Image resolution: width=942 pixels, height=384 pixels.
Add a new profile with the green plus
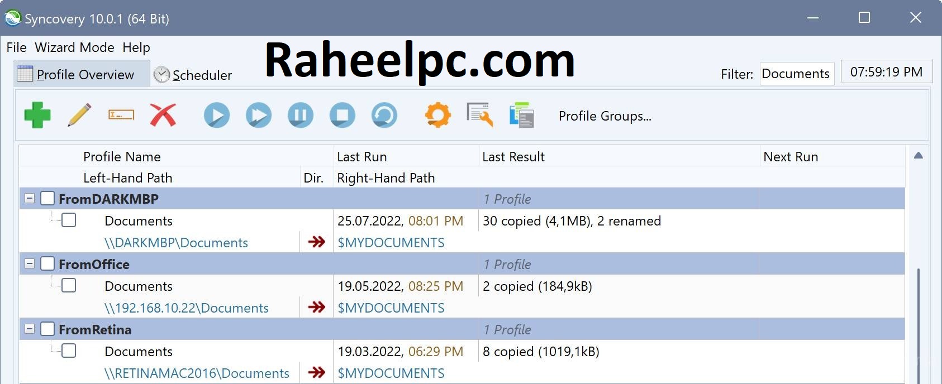(37, 115)
